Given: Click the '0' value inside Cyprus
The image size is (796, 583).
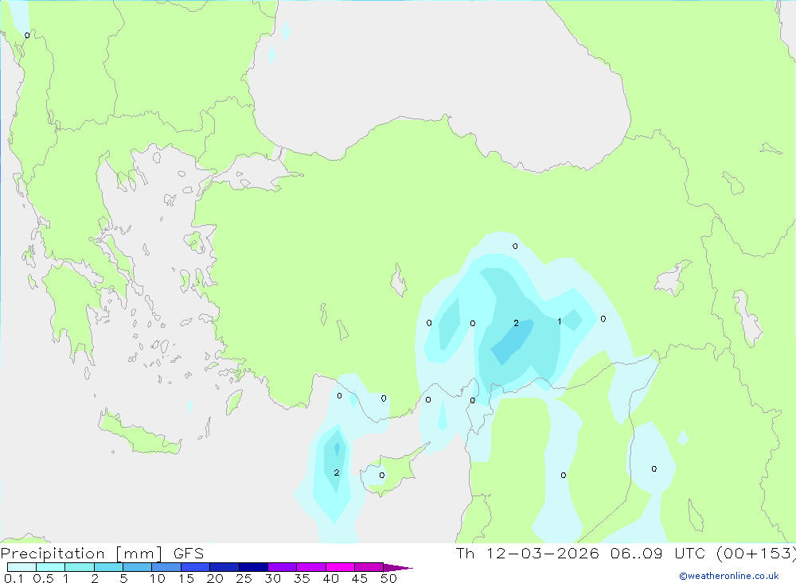Looking at the screenshot, I should [382, 476].
